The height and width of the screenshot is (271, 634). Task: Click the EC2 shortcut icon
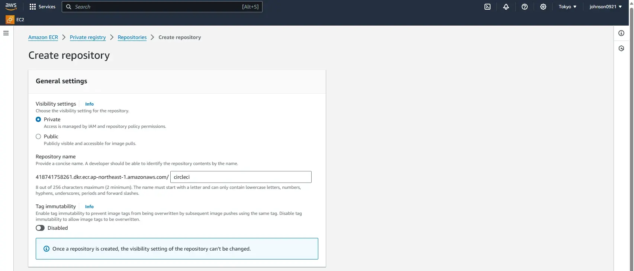(x=10, y=20)
